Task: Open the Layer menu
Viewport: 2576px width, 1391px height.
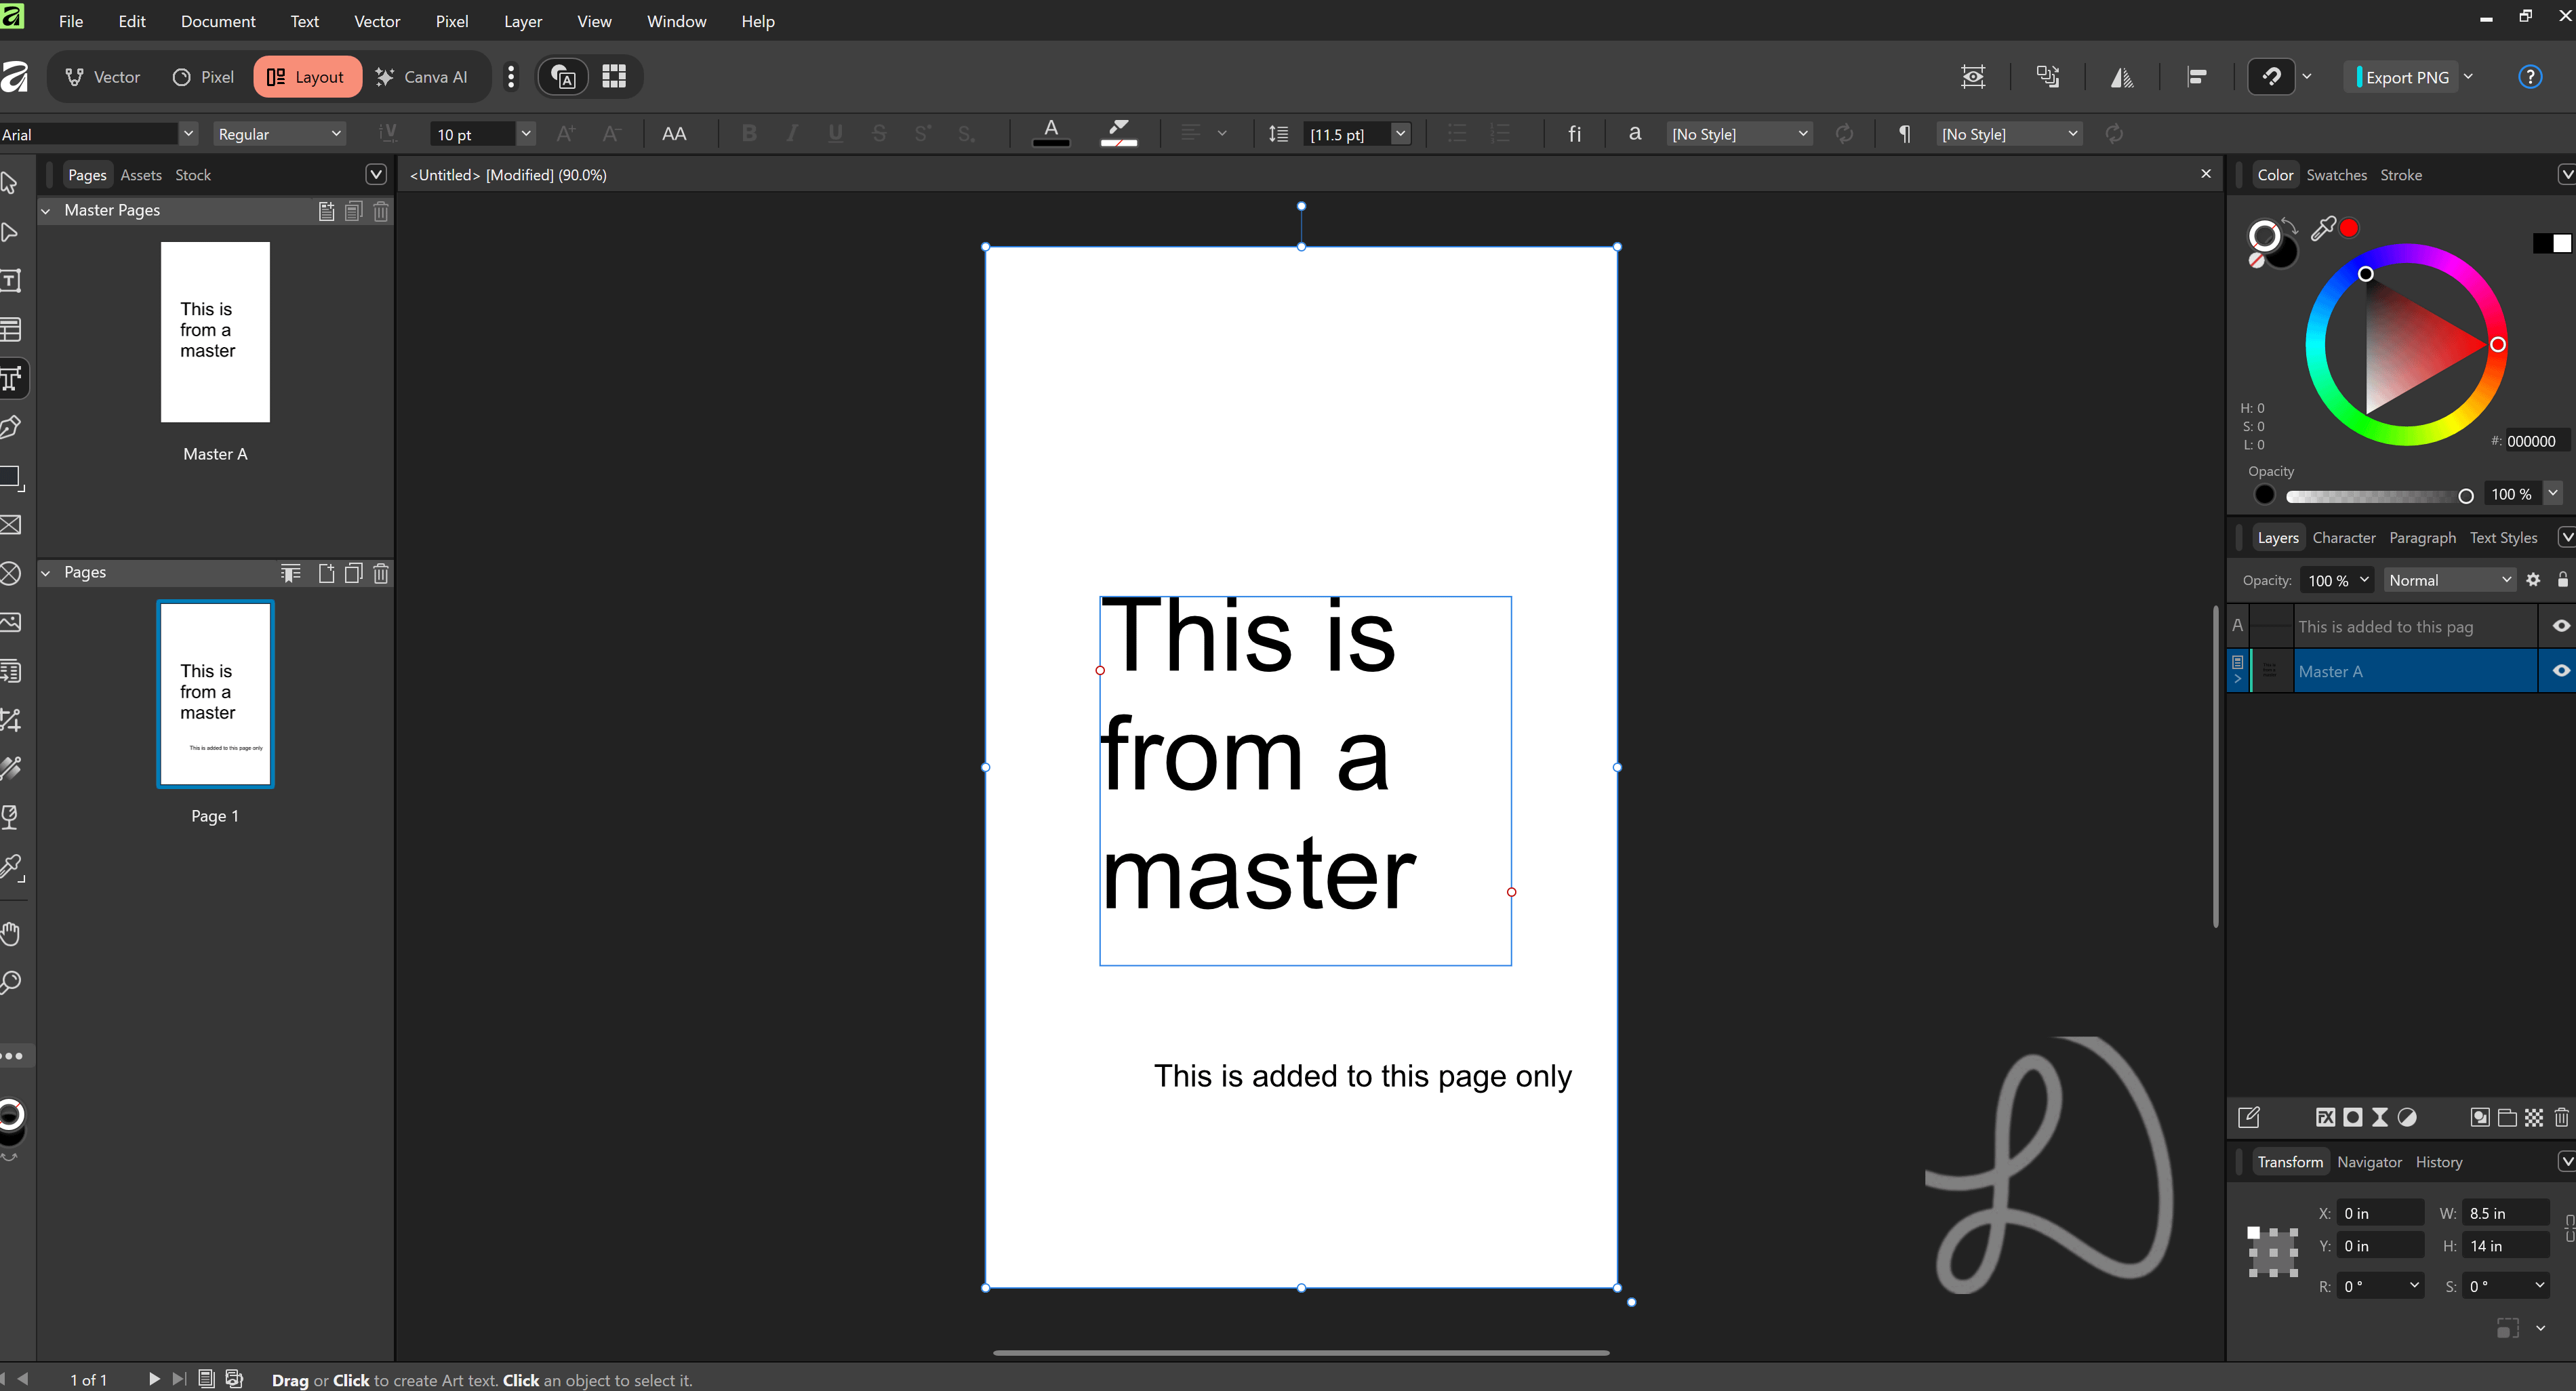Action: (522, 21)
